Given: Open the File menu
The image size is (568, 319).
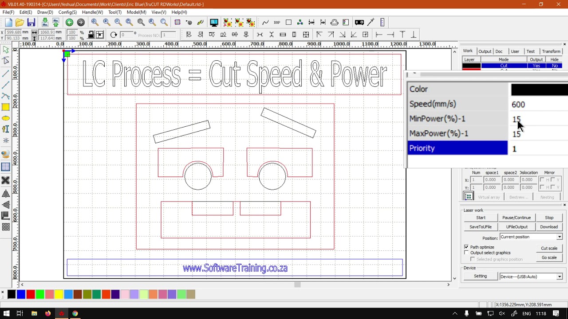Looking at the screenshot, I should (x=8, y=12).
